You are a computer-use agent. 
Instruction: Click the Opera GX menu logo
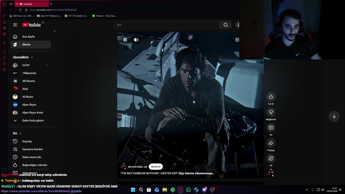pos(4,4)
